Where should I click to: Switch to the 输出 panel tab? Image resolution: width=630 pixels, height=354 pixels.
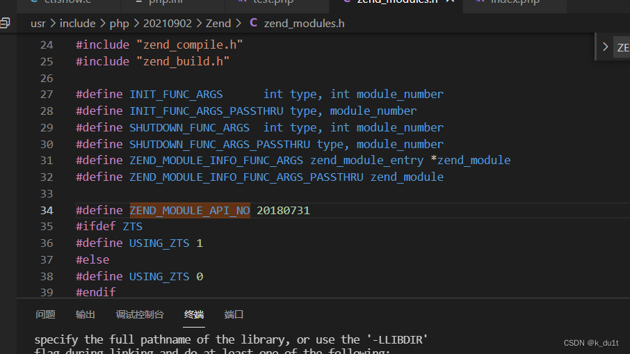coord(85,314)
